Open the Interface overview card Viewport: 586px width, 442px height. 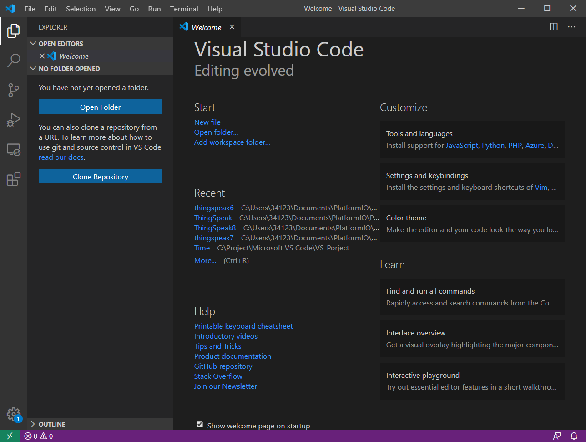point(473,339)
